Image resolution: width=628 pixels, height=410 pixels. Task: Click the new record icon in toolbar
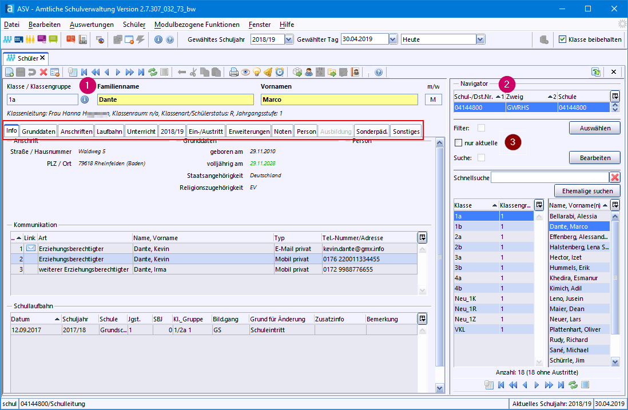pyautogui.click(x=9, y=72)
